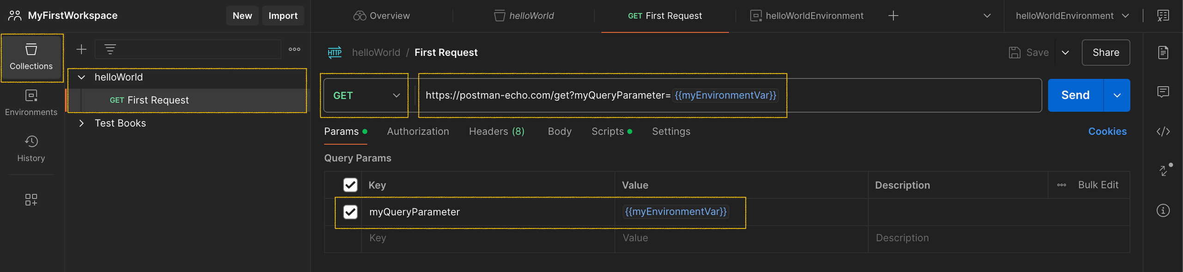
Task: Open the query params three-dot column options
Action: pyautogui.click(x=1061, y=185)
